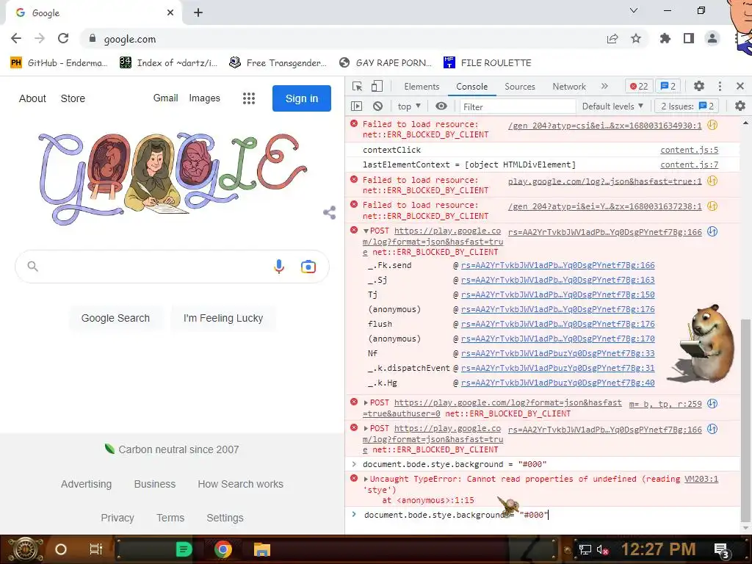This screenshot has height=564, width=752.
Task: Open the 2 Issues counter
Action: pyautogui.click(x=687, y=106)
